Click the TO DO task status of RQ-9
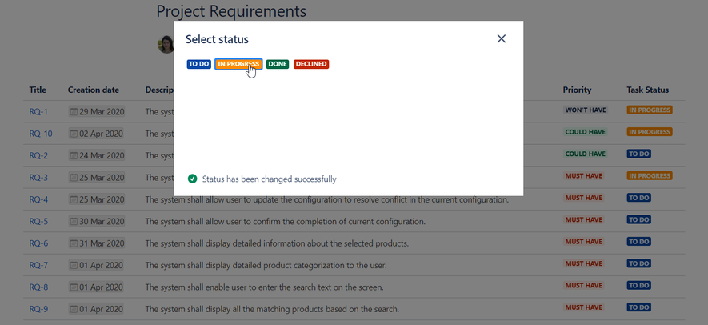The image size is (708, 325). pos(639,307)
